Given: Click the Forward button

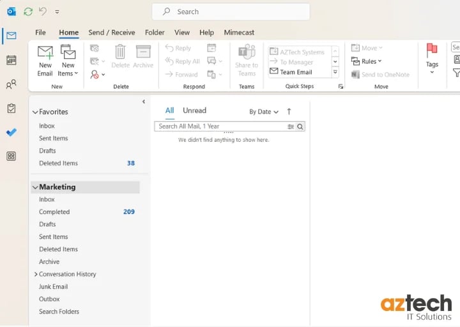Looking at the screenshot, I should [x=181, y=75].
